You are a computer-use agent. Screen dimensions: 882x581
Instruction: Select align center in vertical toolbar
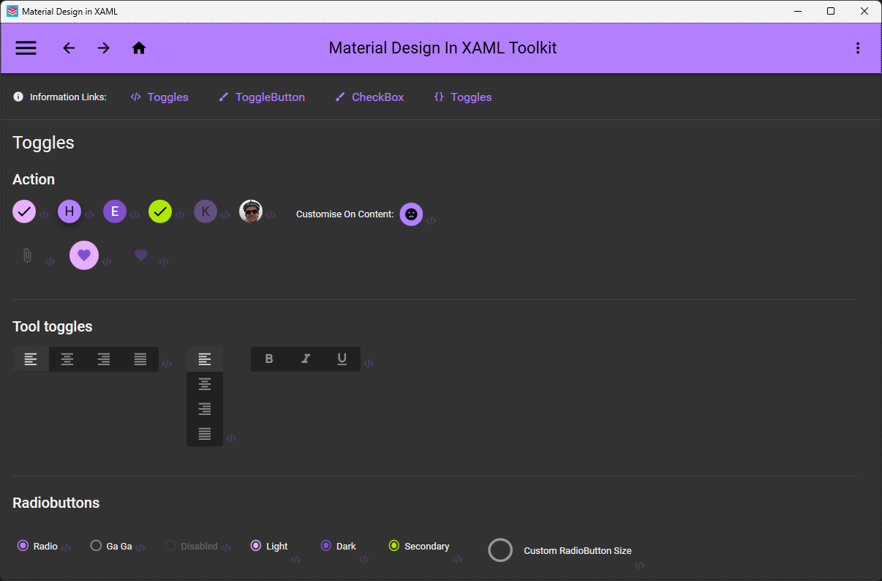click(x=205, y=384)
